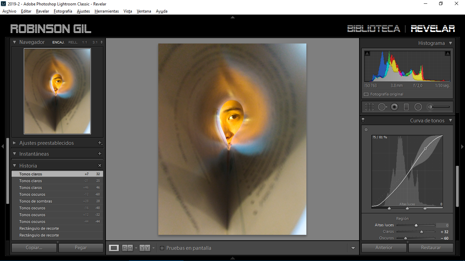Toggle highlight clipping indicator in histogram
The height and width of the screenshot is (261, 465).
tap(448, 53)
